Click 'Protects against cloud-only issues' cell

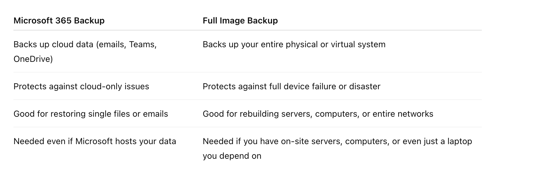click(x=81, y=87)
